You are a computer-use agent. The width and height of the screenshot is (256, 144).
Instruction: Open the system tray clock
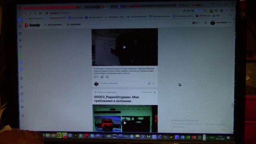pos(220,138)
